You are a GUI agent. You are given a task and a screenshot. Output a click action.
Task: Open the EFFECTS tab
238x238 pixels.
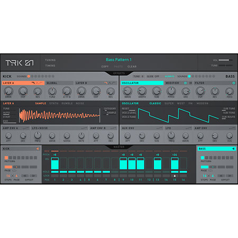[119, 73]
